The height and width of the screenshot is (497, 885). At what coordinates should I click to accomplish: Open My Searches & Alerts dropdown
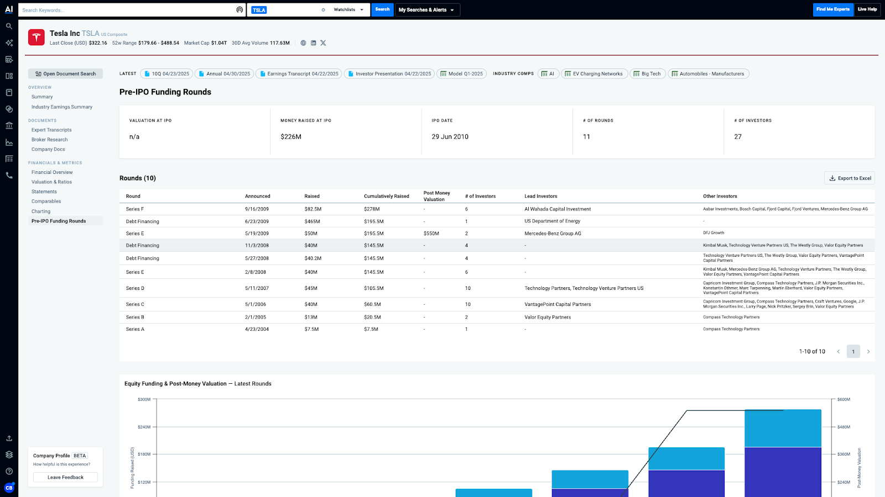pyautogui.click(x=426, y=10)
